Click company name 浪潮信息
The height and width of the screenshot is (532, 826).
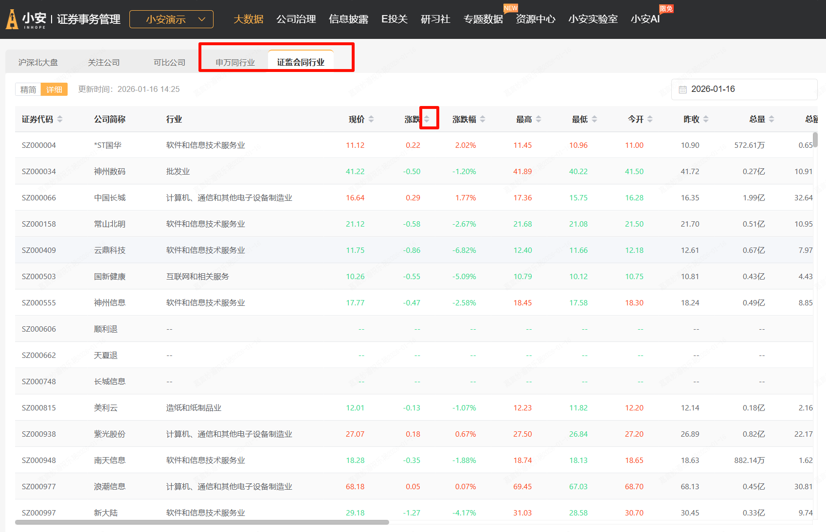pos(109,486)
